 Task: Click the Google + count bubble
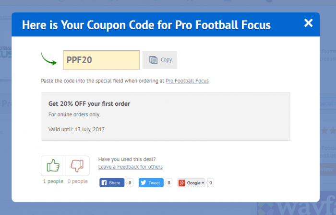click(210, 183)
